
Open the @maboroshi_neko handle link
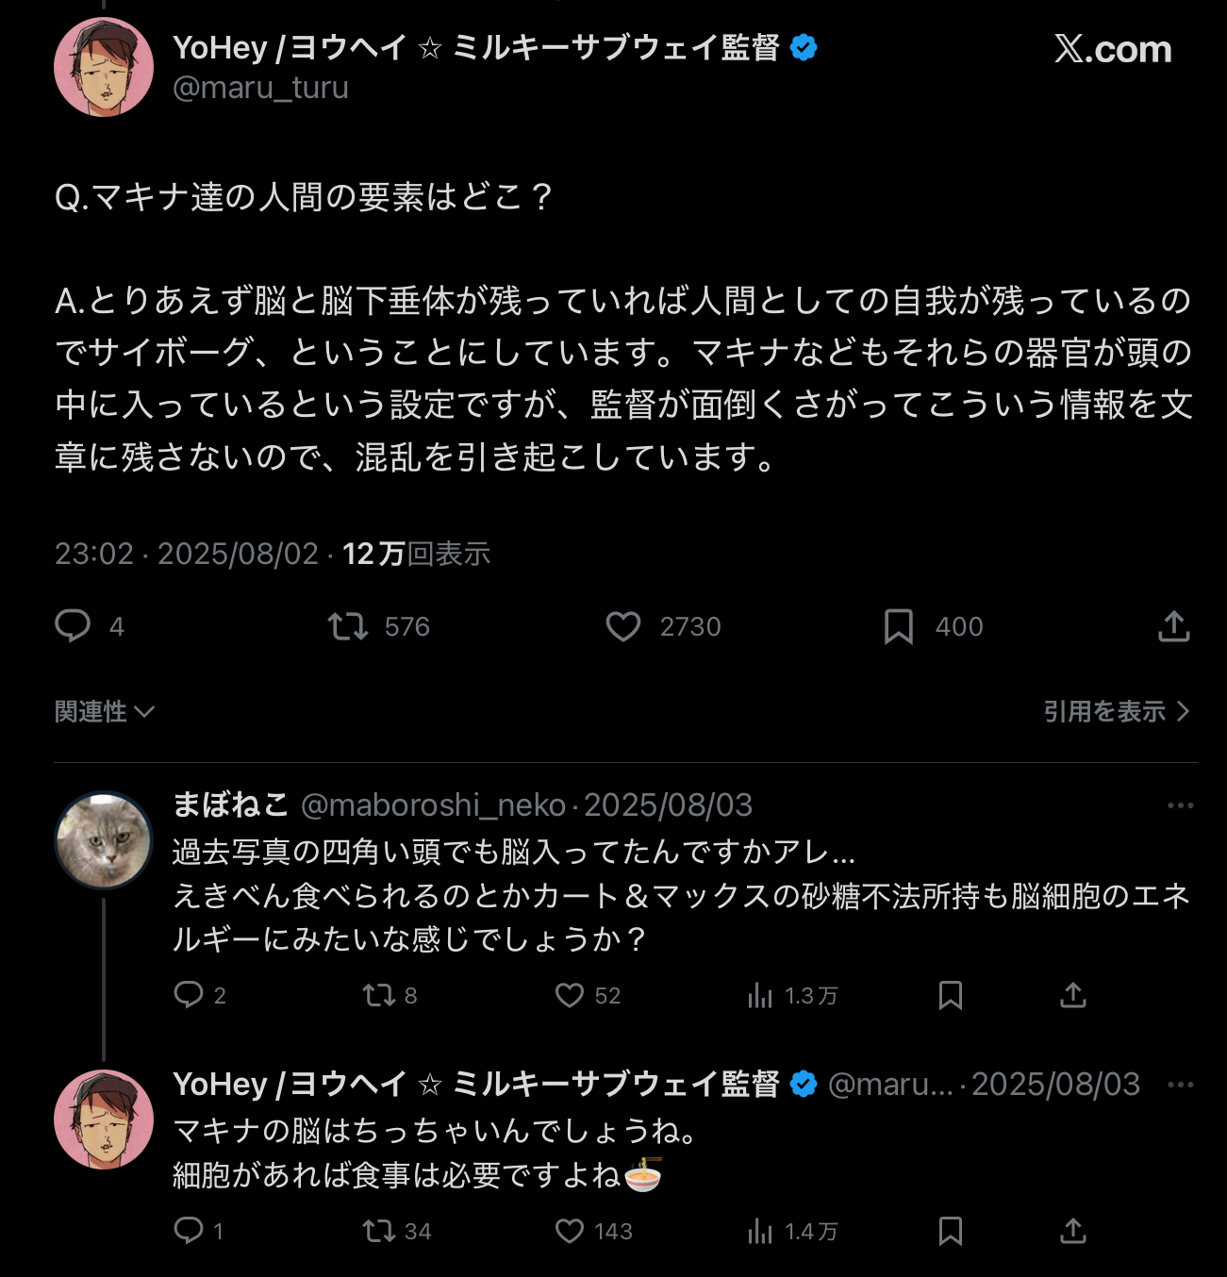[433, 805]
